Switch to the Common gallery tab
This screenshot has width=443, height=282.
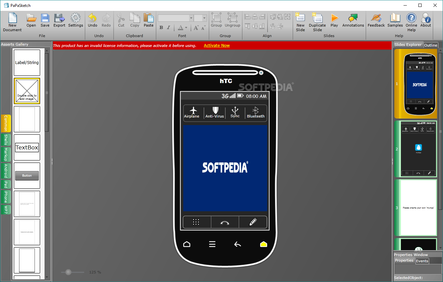tap(6, 123)
